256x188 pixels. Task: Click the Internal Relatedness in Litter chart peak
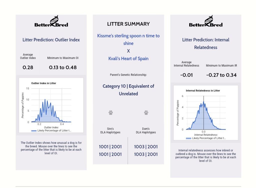203,102
